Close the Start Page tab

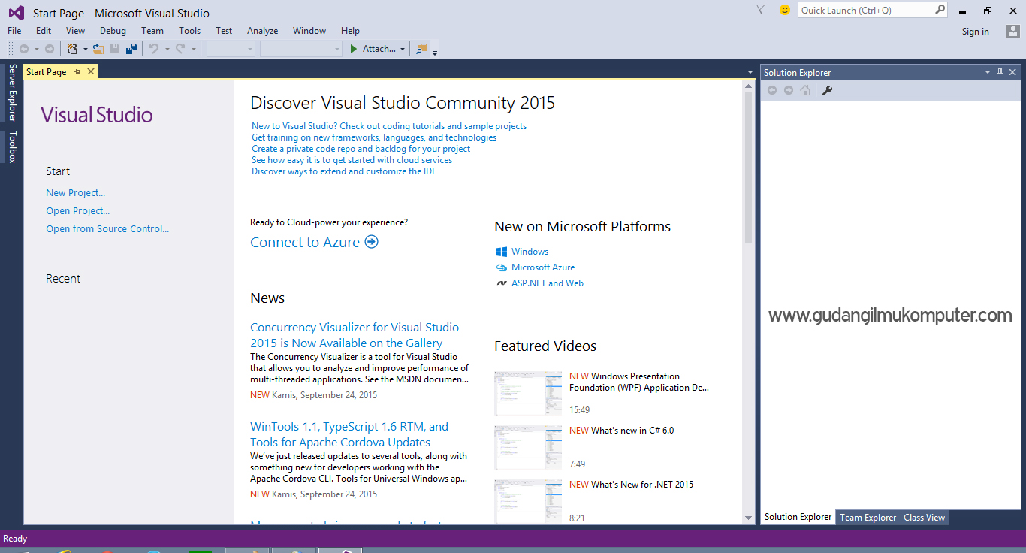pyautogui.click(x=91, y=71)
